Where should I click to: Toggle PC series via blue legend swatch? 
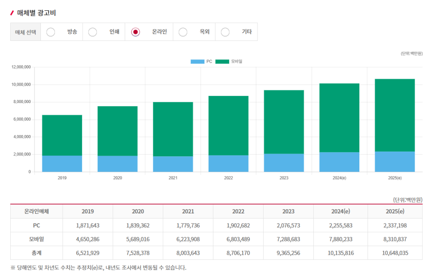[198, 61]
